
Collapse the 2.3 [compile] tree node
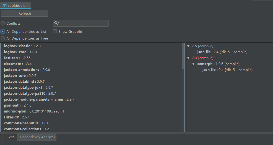(188, 58)
